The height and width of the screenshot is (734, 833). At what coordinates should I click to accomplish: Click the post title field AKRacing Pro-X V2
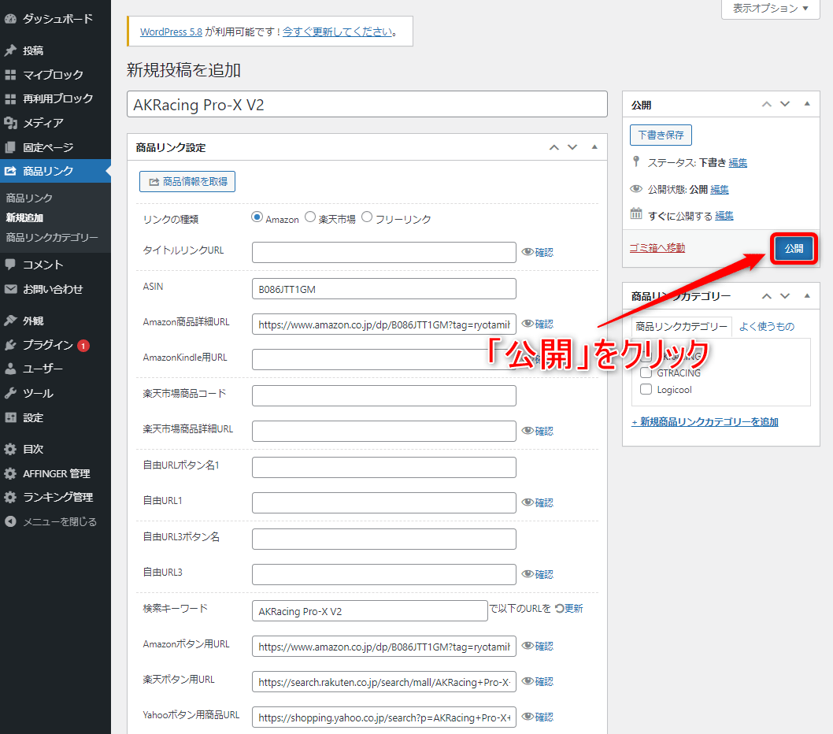coord(367,104)
